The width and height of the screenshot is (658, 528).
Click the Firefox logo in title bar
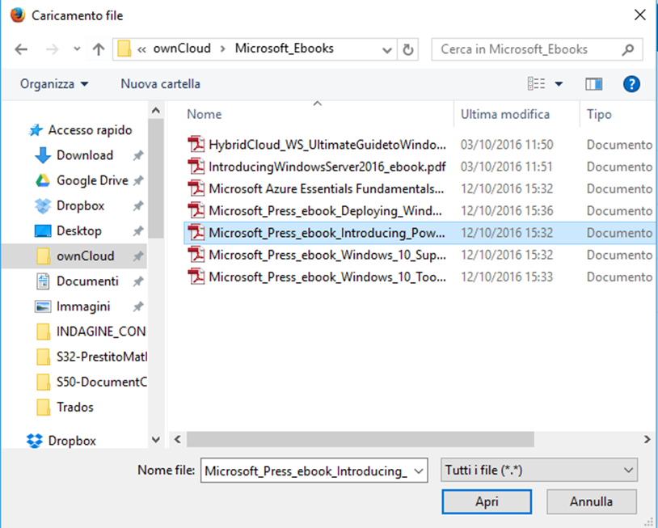18,15
